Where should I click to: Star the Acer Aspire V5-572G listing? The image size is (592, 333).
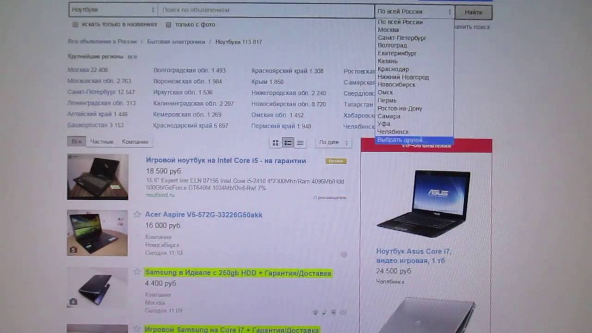point(137,214)
